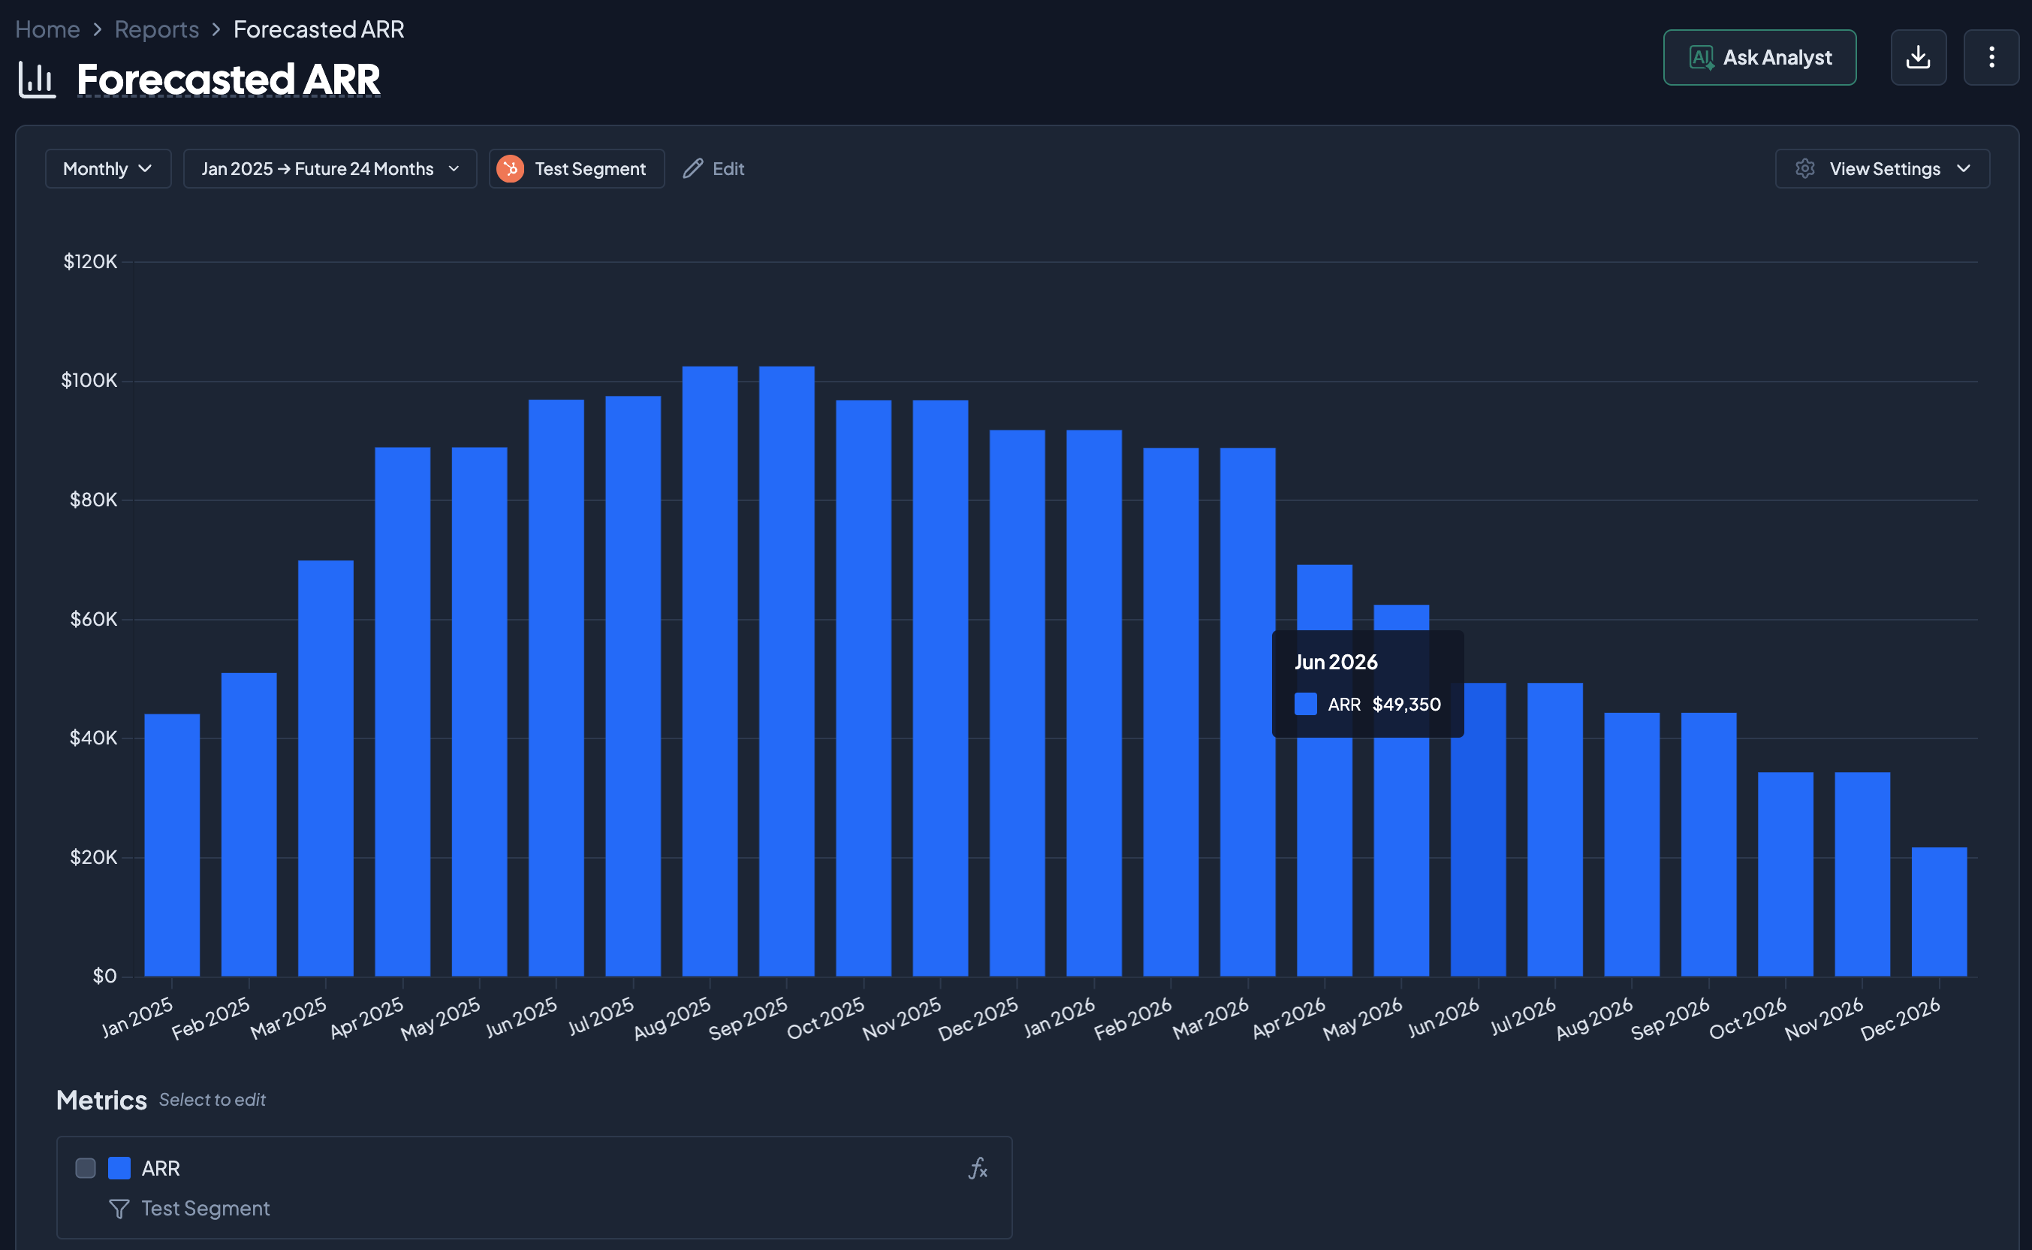
Task: Open the three-dot more options menu
Action: tap(1991, 58)
